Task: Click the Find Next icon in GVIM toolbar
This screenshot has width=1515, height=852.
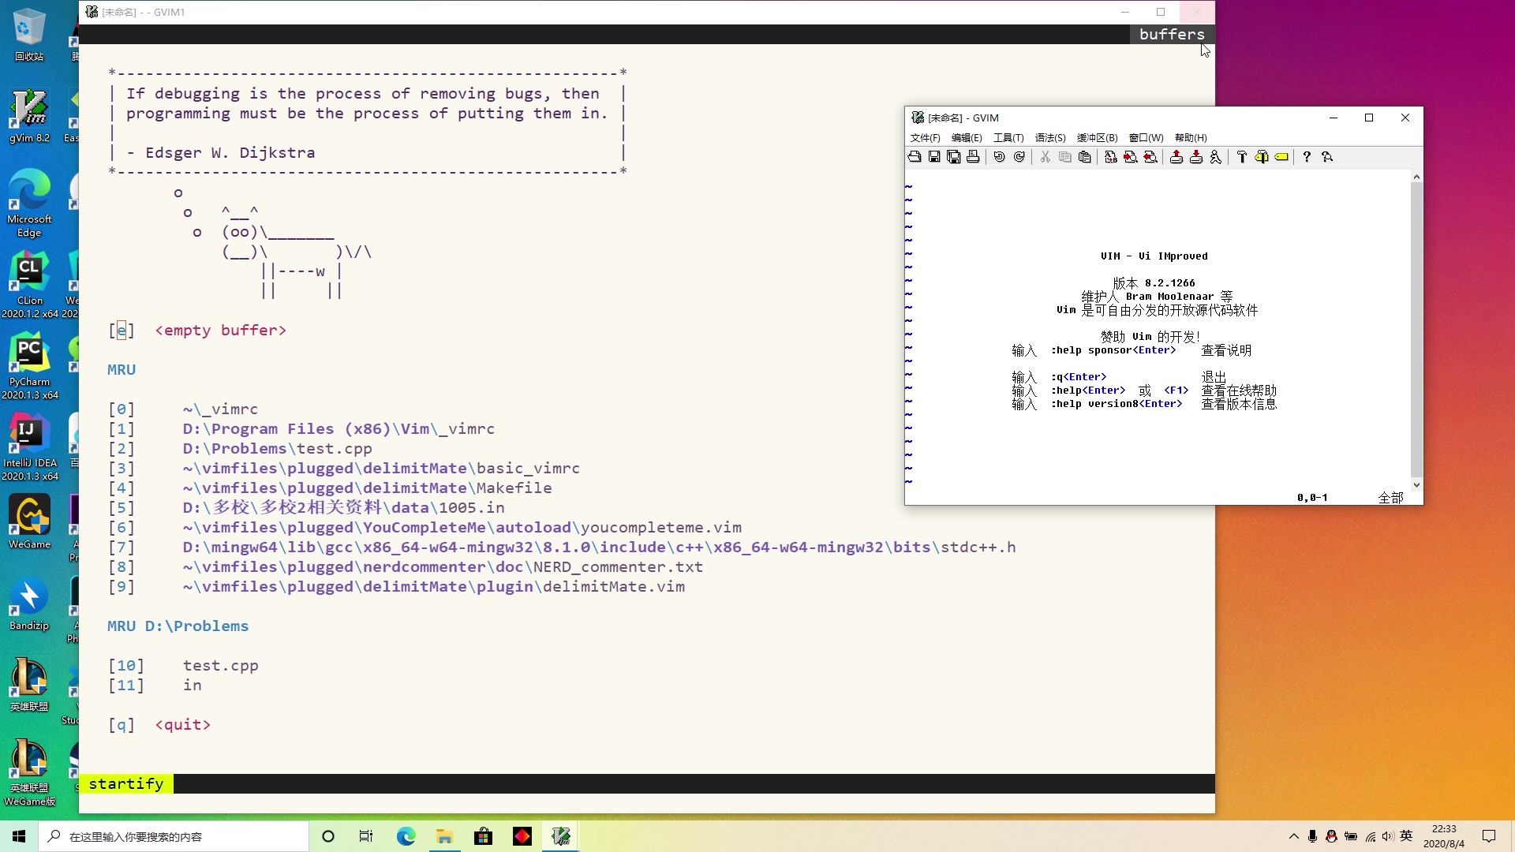Action: point(1131,157)
